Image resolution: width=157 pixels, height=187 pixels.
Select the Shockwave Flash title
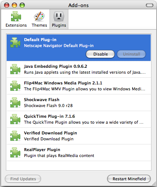[x=42, y=100]
